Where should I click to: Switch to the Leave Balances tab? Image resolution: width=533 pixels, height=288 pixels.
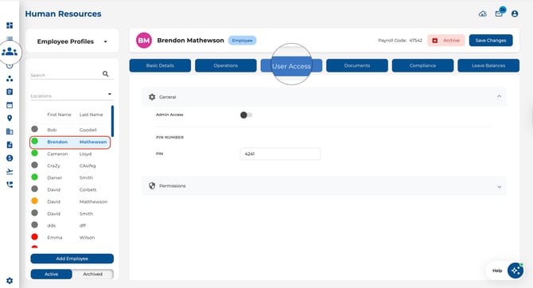pyautogui.click(x=488, y=65)
